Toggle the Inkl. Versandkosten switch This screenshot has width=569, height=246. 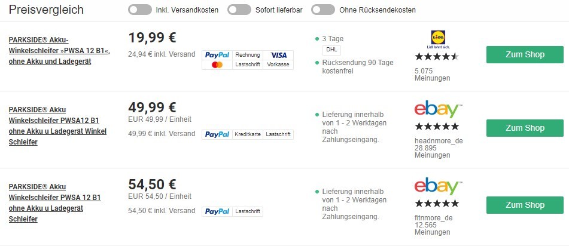coord(139,10)
